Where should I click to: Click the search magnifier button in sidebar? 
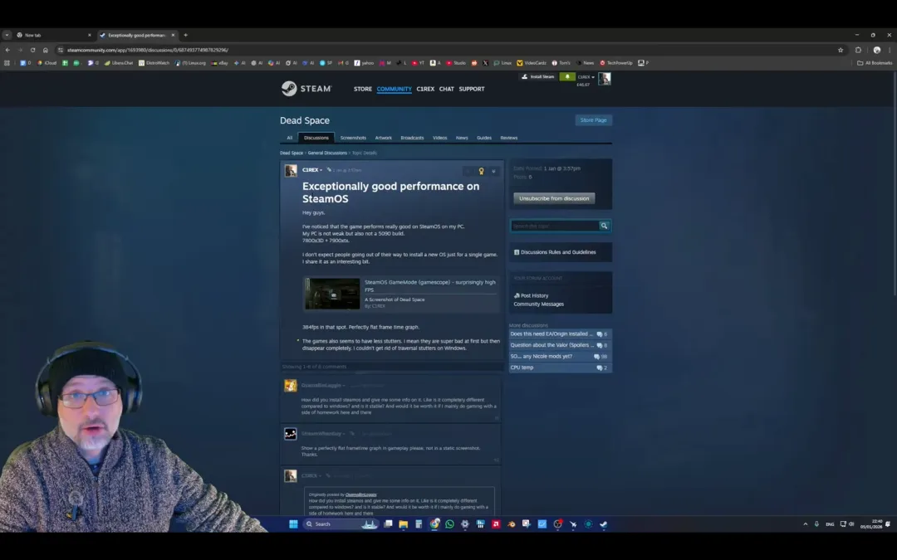coord(604,226)
